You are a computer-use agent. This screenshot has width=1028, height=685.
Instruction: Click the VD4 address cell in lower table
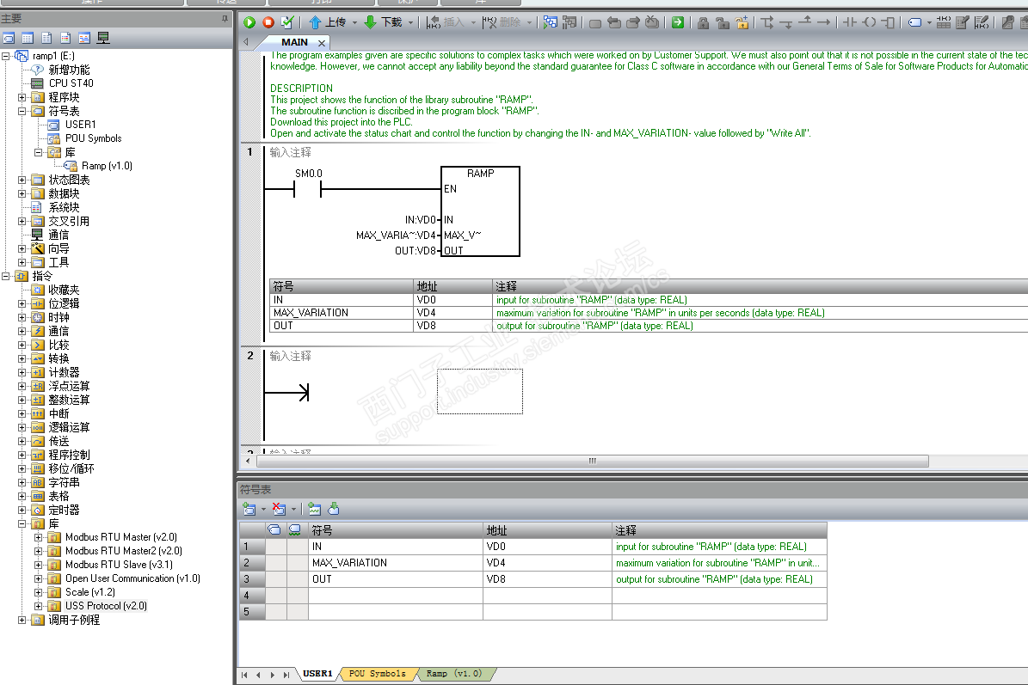(547, 563)
